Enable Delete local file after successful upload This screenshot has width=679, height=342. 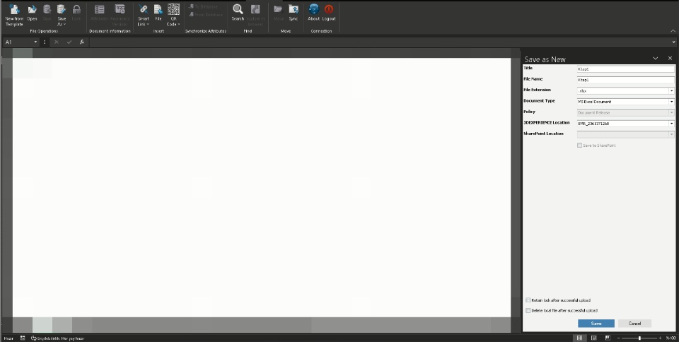point(528,310)
